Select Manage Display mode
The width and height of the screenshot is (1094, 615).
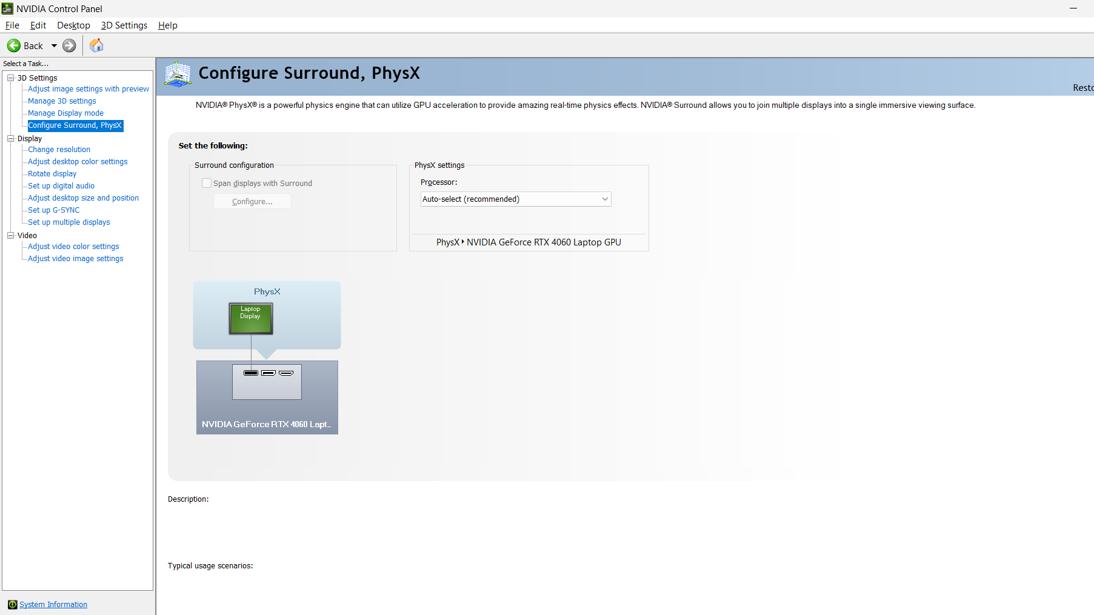[65, 113]
